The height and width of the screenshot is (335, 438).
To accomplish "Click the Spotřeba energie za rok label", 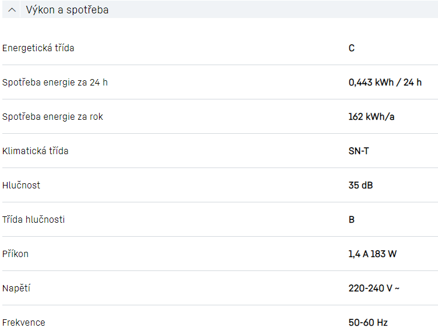I will coord(52,116).
